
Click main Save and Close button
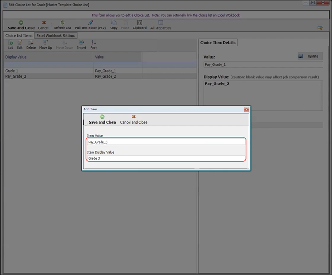(x=21, y=25)
